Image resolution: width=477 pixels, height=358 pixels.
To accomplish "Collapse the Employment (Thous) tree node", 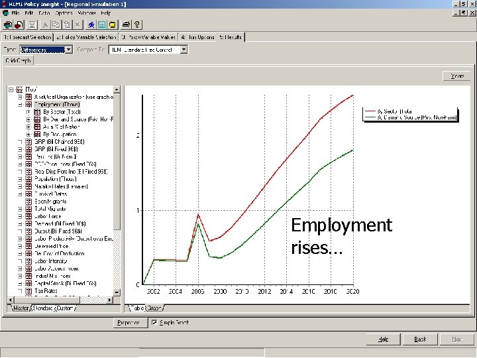I will (x=20, y=105).
